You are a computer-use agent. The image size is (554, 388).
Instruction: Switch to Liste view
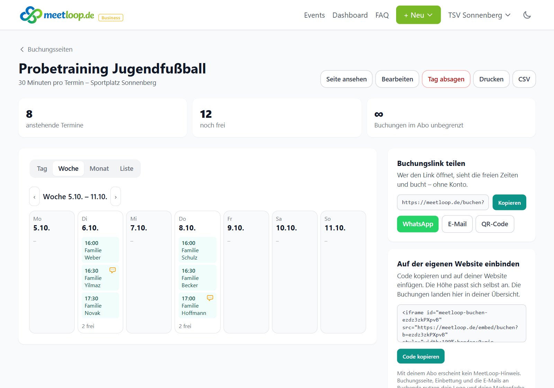126,169
